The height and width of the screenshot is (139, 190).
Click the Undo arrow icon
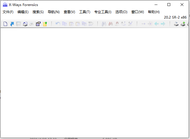(58, 24)
